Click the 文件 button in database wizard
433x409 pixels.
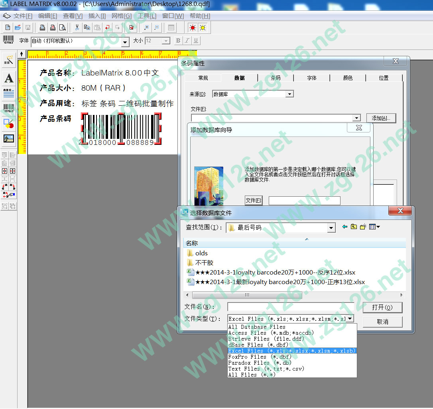click(x=254, y=200)
